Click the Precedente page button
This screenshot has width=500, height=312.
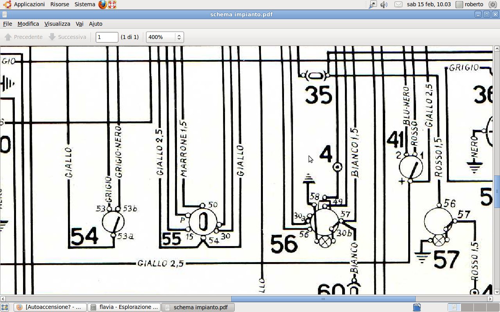click(x=23, y=37)
